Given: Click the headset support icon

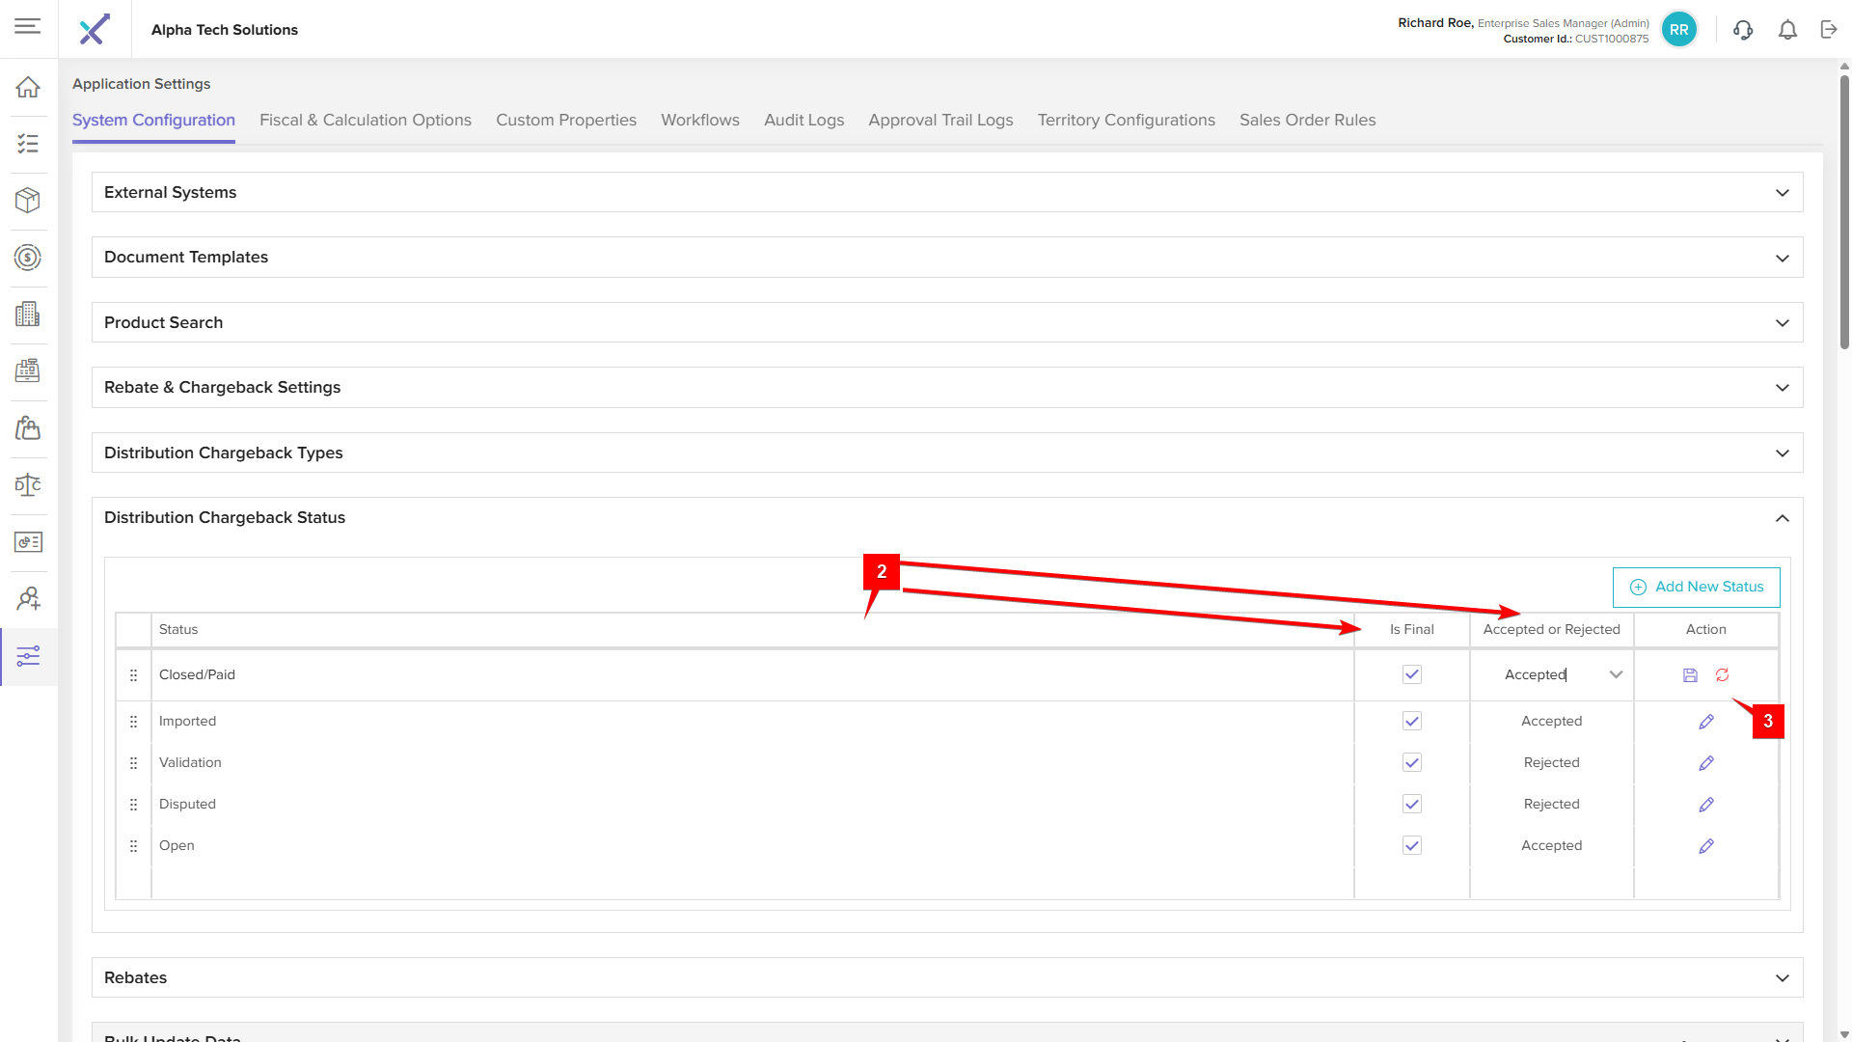Looking at the screenshot, I should click(1743, 30).
